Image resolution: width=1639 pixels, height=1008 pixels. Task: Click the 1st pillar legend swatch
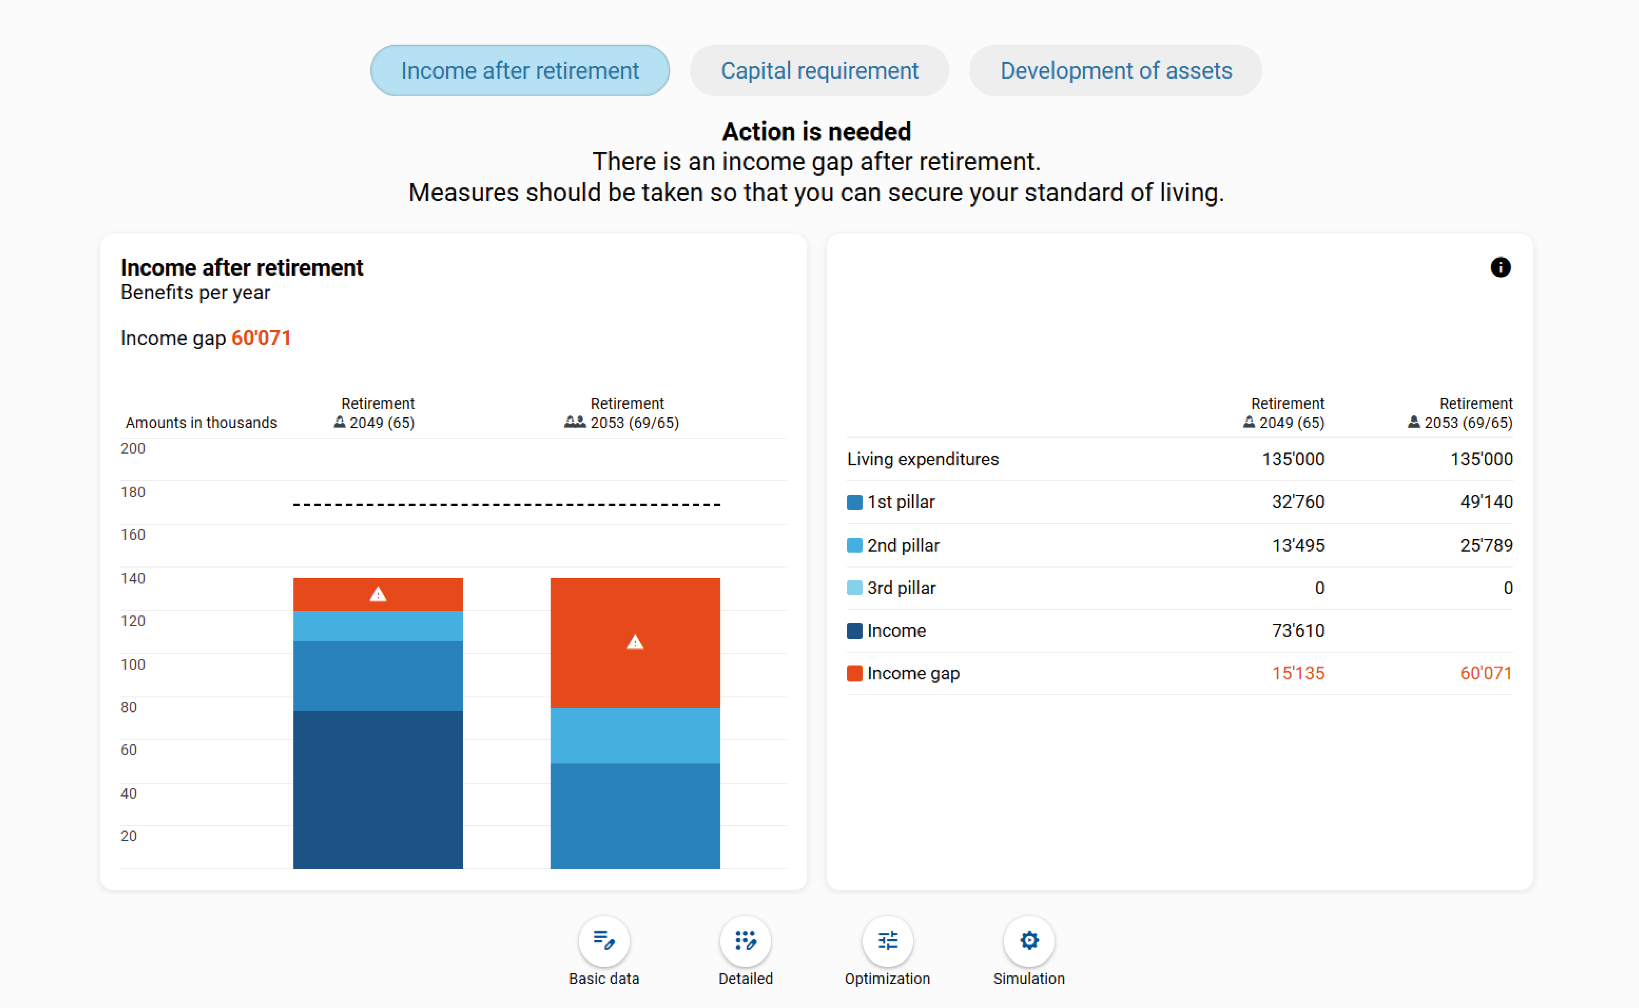(x=854, y=502)
